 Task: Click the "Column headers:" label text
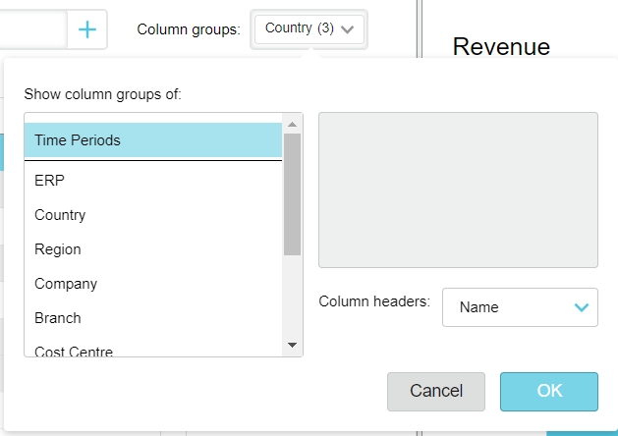coord(374,301)
